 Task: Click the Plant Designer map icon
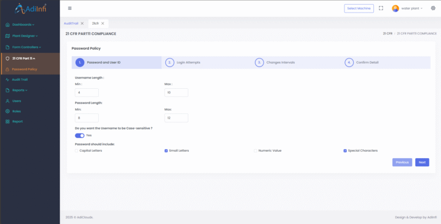[7, 36]
